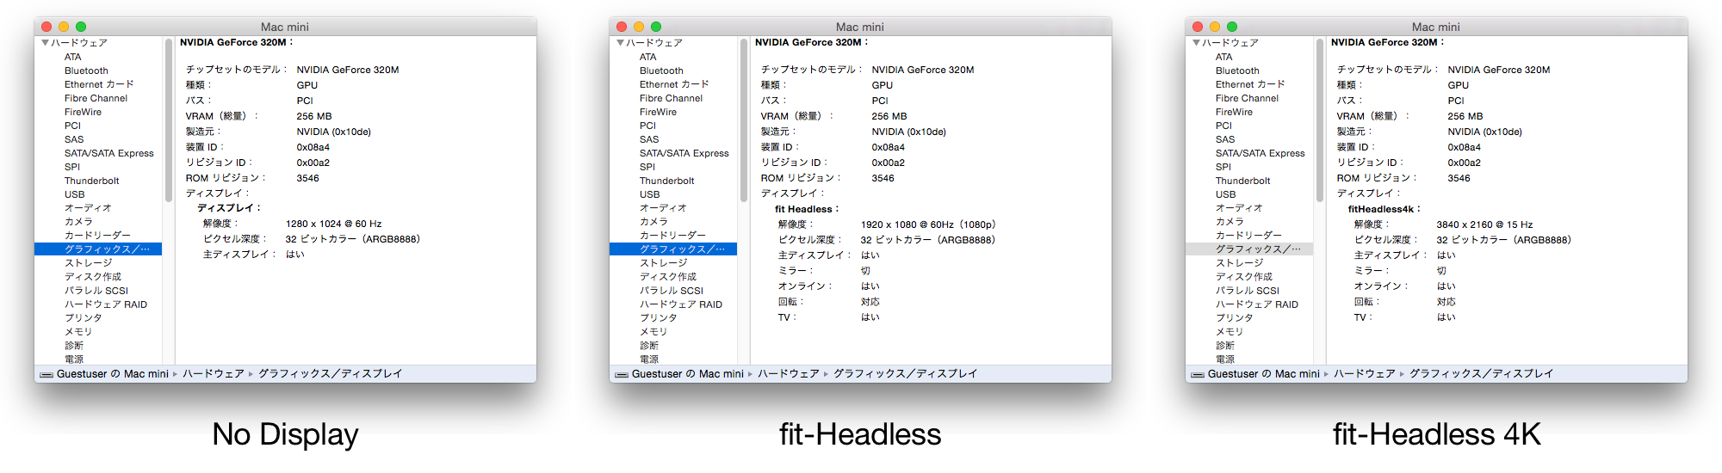Select Thunderbolt in fit-Headless 4K window sidebar
This screenshot has height=473, width=1722.
pyautogui.click(x=1242, y=181)
